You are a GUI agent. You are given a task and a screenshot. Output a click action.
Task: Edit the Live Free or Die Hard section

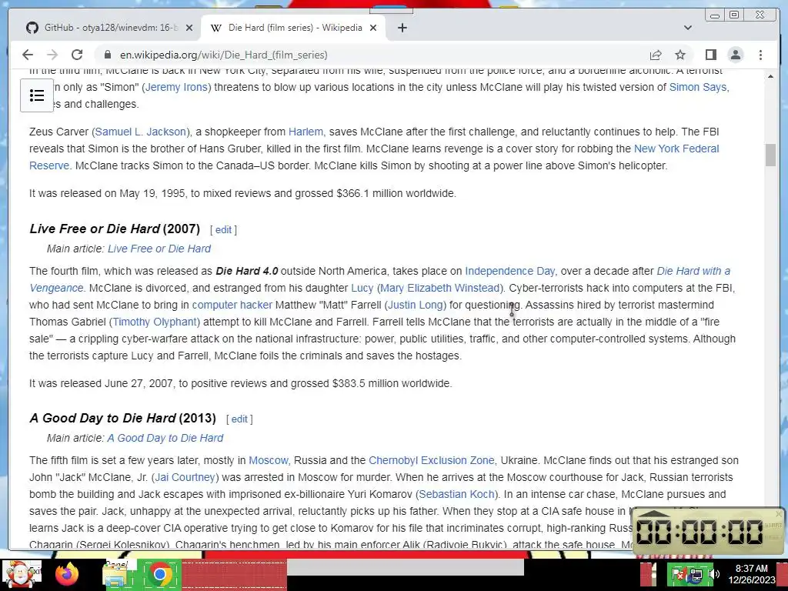point(224,229)
